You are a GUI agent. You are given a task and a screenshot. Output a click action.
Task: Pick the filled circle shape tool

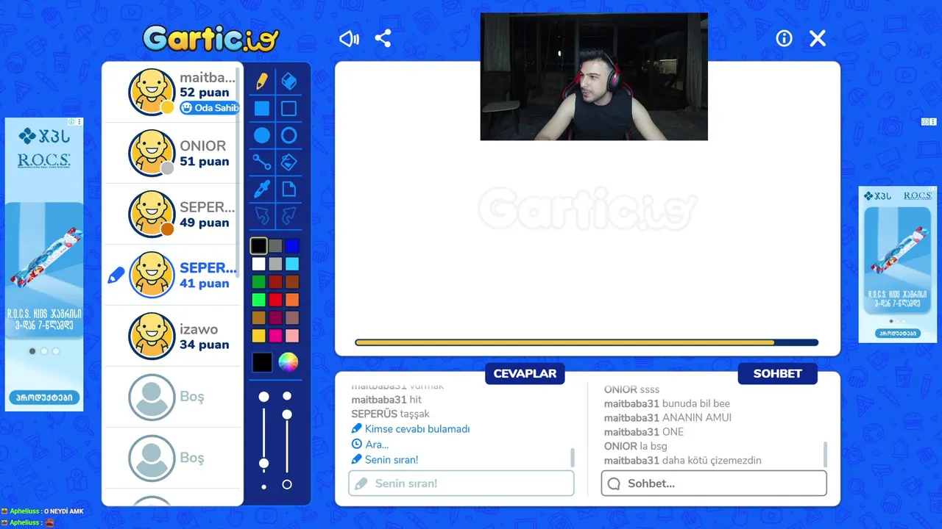262,135
